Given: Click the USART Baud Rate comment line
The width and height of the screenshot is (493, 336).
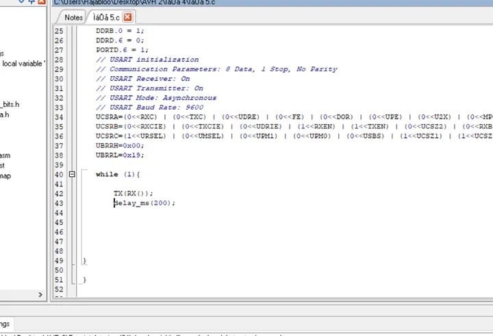Looking at the screenshot, I should [150, 108].
